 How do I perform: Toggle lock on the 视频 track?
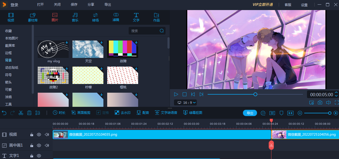click(32, 135)
